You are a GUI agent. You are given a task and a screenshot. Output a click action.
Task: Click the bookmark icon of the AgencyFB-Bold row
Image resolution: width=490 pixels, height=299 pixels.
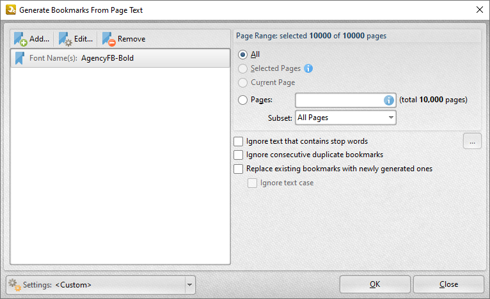pyautogui.click(x=19, y=58)
